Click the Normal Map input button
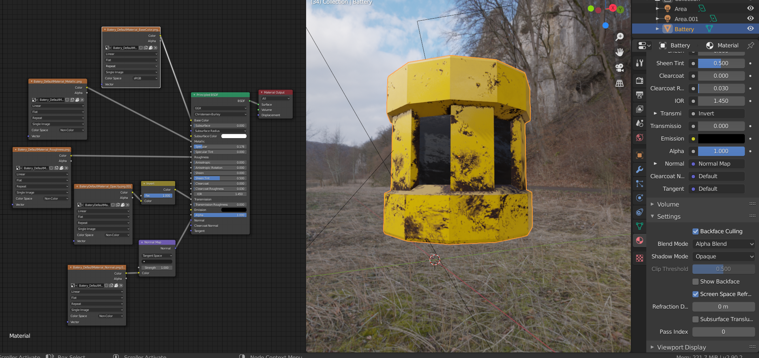 click(716, 164)
